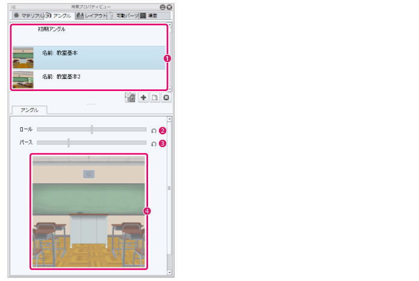Open the レイアウト tab
419x281 pixels.
click(91, 16)
